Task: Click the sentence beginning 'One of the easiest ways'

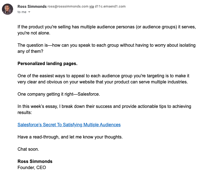Action: (x=84, y=76)
